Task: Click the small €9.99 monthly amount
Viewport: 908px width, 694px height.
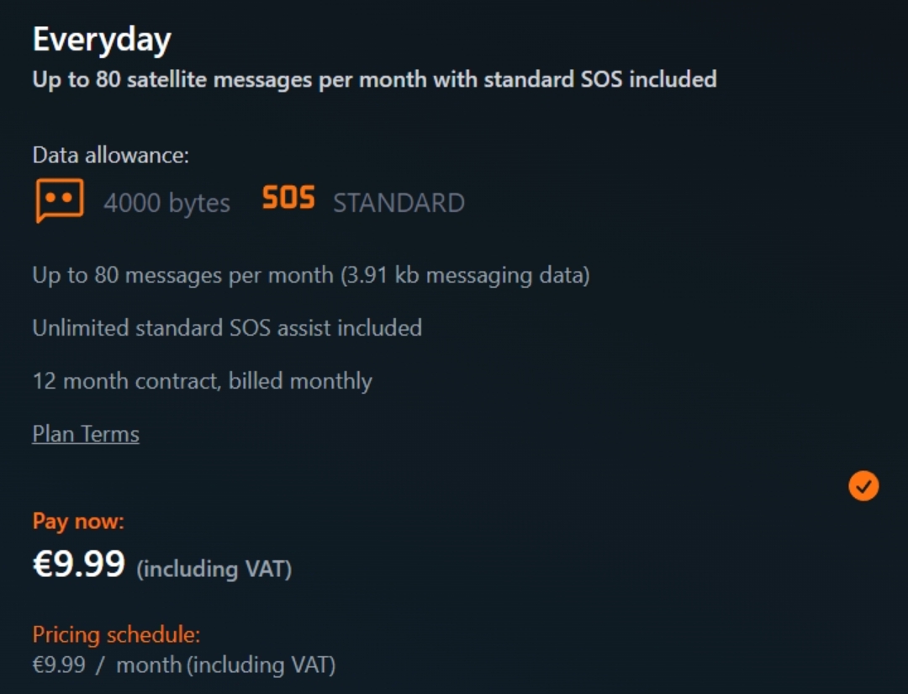Action: coord(59,665)
